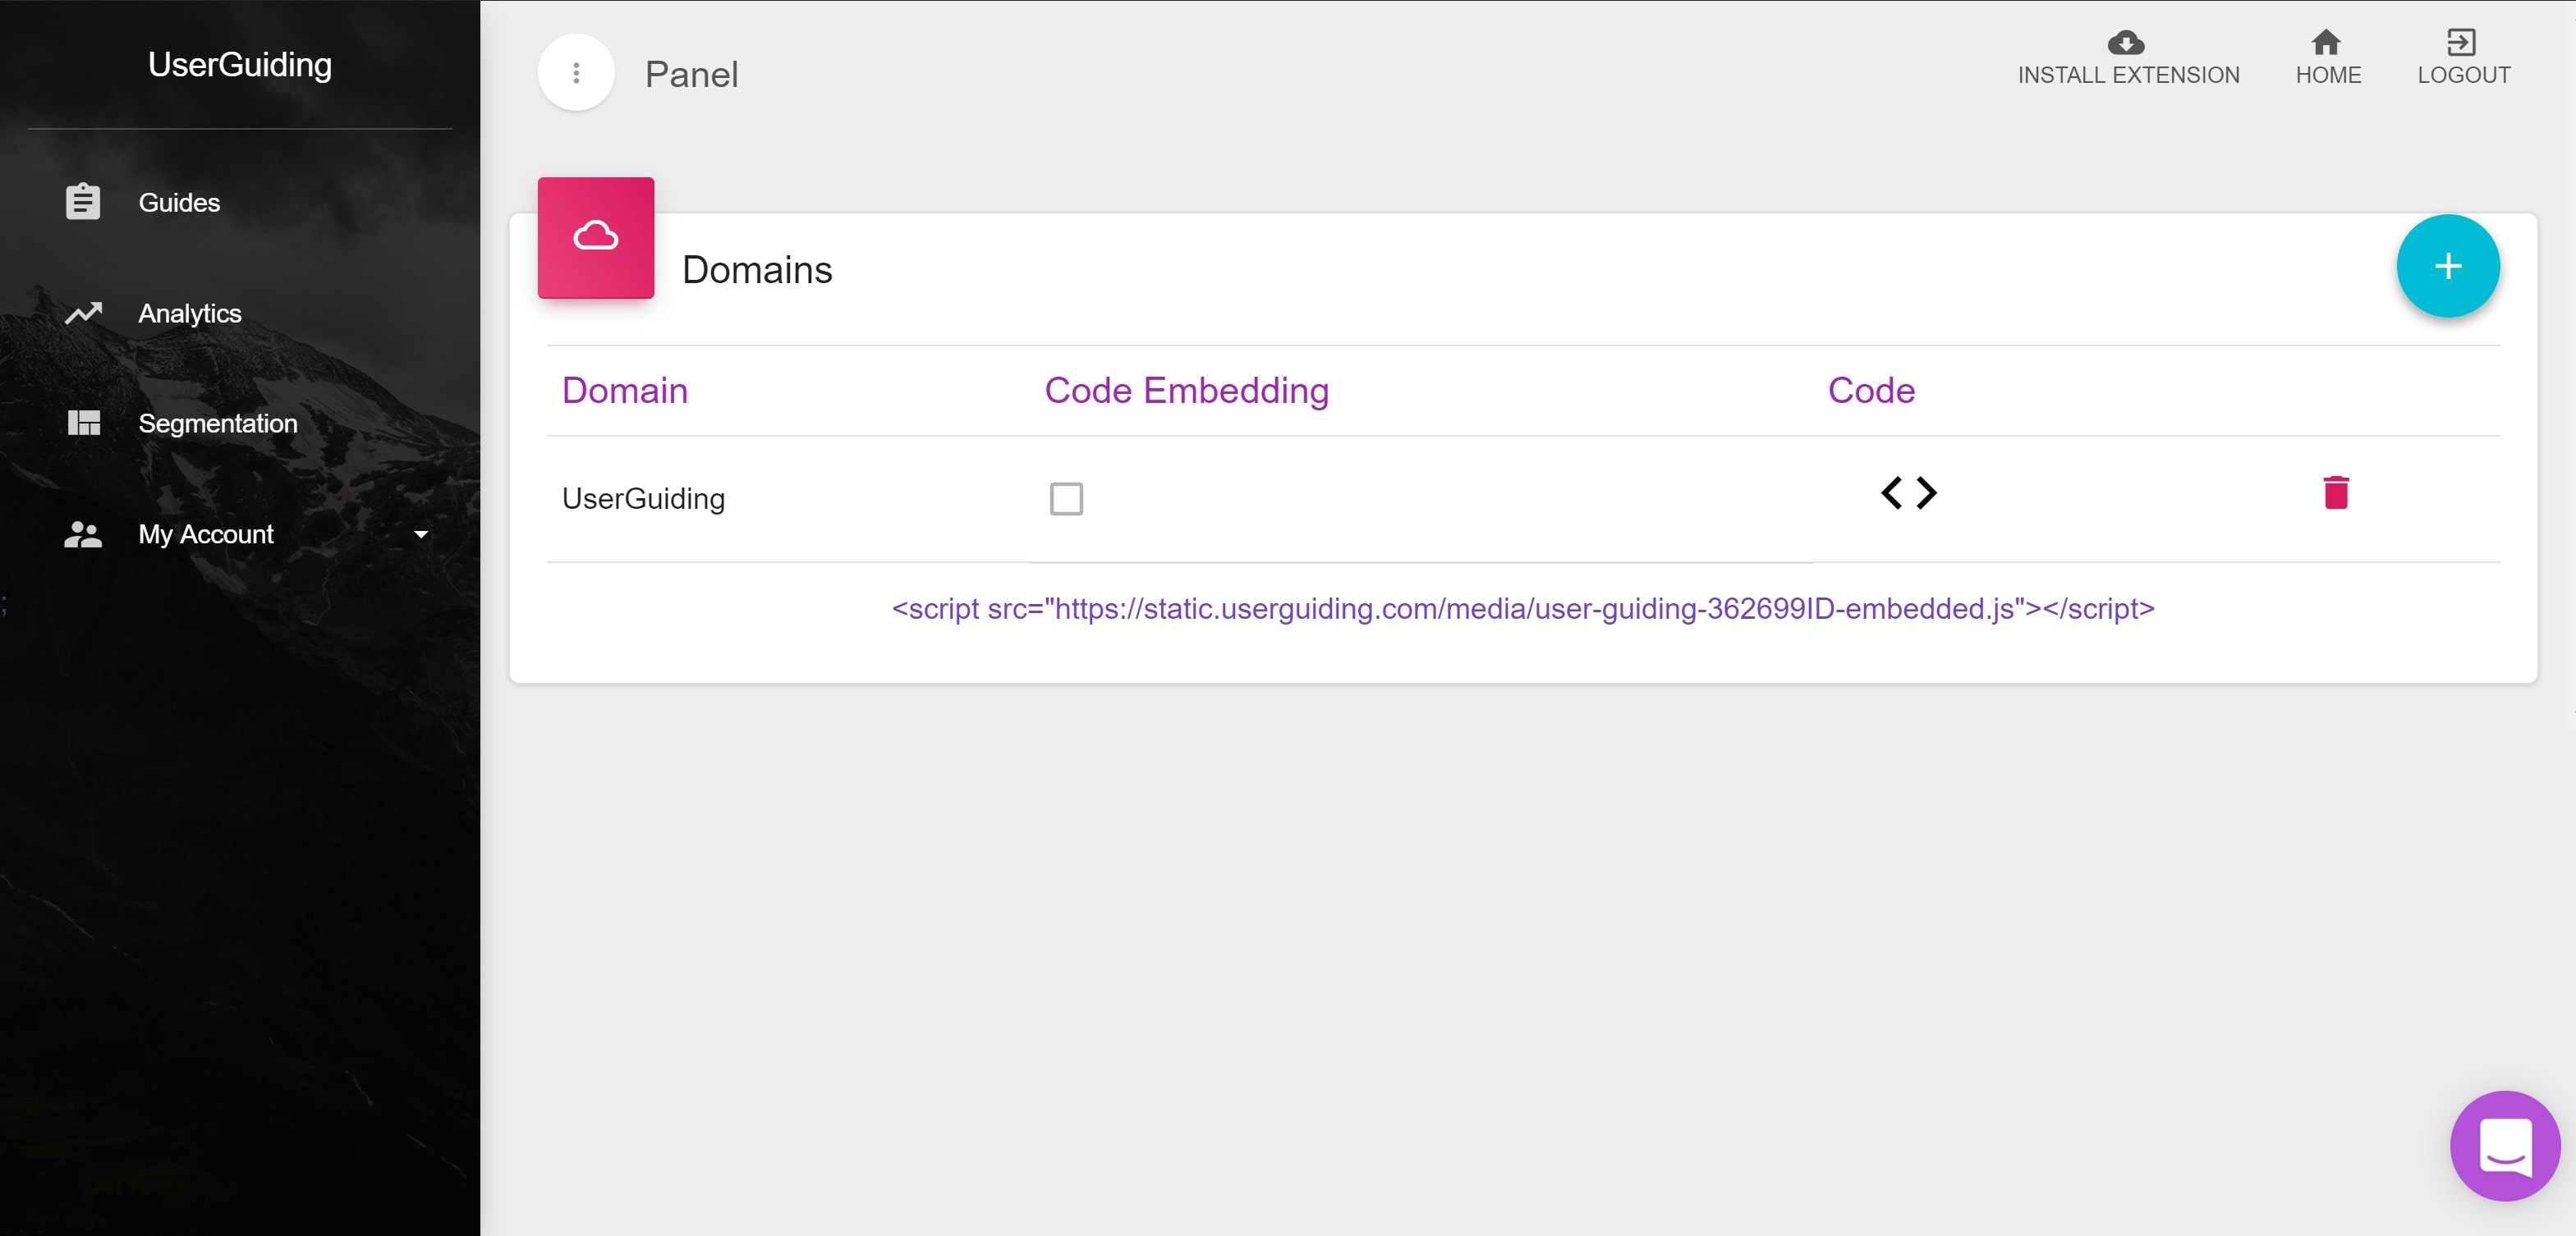
Task: Click the UserGuiding logo title
Action: [x=240, y=65]
